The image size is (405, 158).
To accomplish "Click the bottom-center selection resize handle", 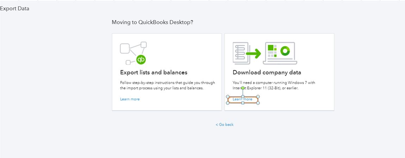I will [243, 103].
